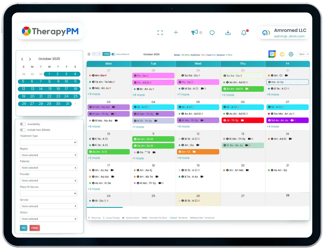
Task: Click the red Jk : Th Sy appointment
Action: point(243,120)
